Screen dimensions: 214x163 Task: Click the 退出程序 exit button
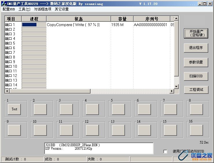pos(196,48)
